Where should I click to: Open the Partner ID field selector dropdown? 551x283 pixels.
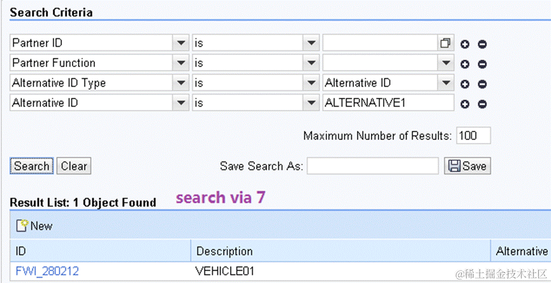[181, 43]
